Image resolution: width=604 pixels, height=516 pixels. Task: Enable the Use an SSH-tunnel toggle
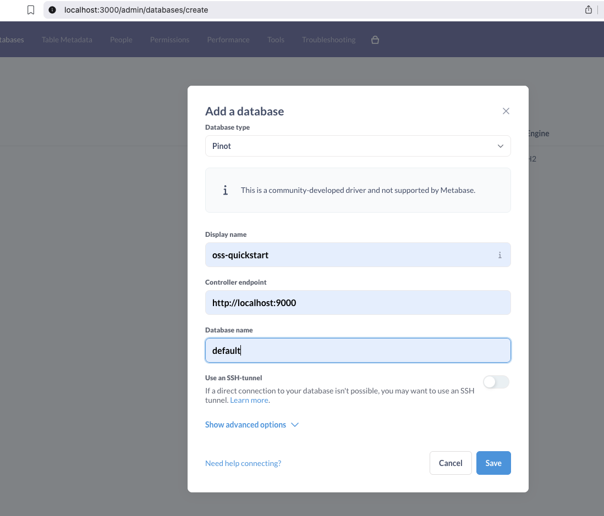coord(496,382)
